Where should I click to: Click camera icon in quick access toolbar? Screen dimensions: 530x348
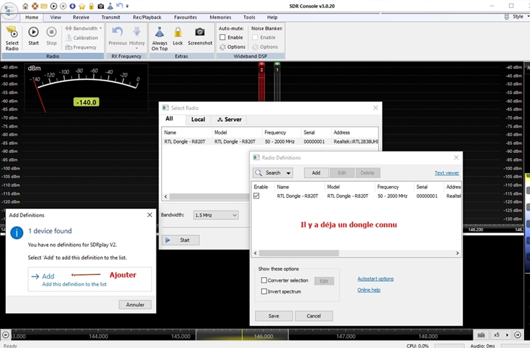101,6
